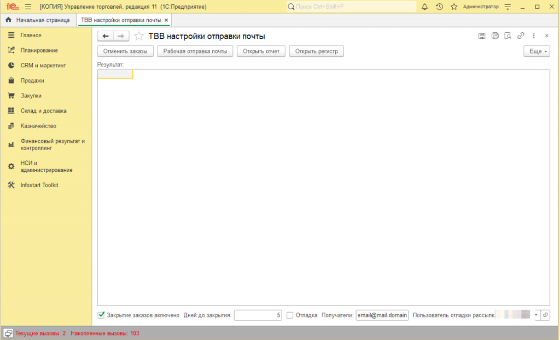Screen dimensions: 560x340
Task: Open НСИ и администрирование section
Action: point(46,166)
